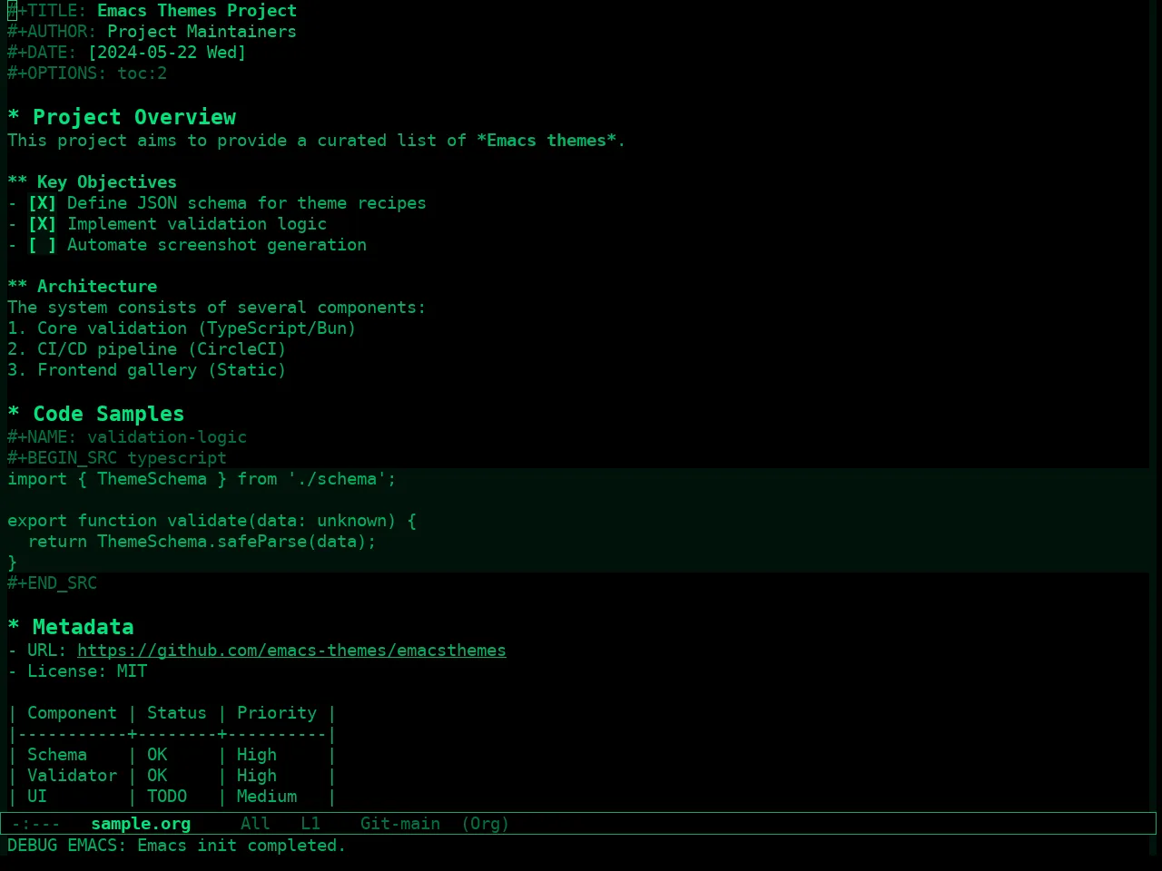This screenshot has width=1162, height=871.
Task: Click the '(Org)' major mode indicator
Action: [x=485, y=824]
